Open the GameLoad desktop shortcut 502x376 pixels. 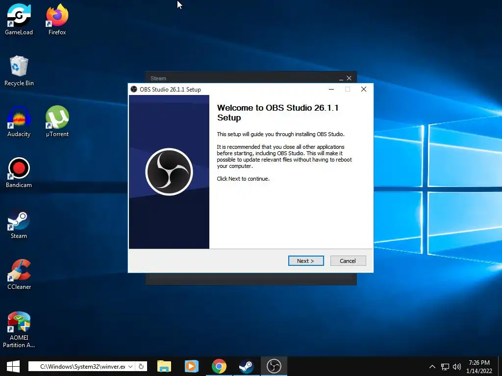(19, 19)
